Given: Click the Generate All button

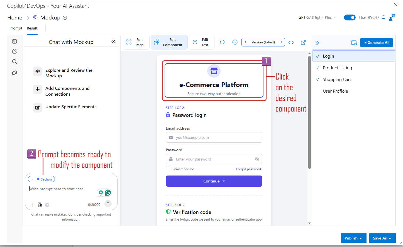Looking at the screenshot, I should [377, 43].
